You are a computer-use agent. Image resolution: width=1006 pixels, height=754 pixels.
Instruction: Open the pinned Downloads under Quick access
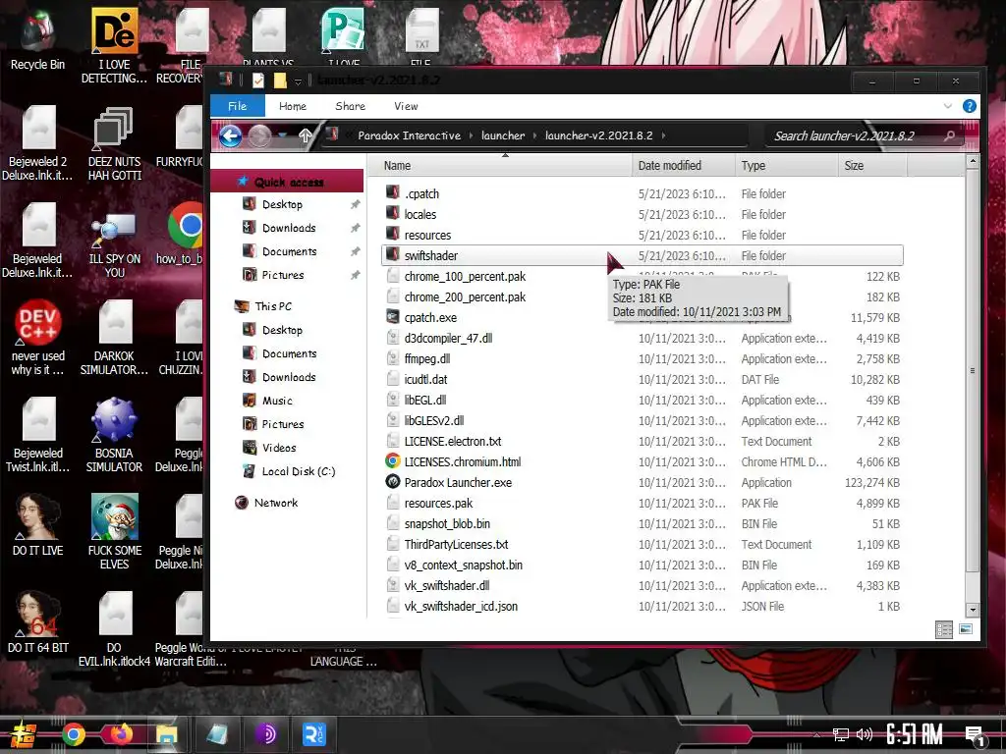[x=288, y=228]
